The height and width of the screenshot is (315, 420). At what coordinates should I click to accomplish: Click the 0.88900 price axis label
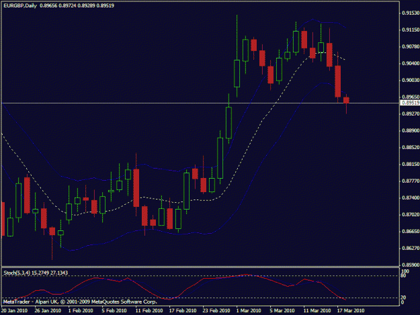click(x=411, y=130)
